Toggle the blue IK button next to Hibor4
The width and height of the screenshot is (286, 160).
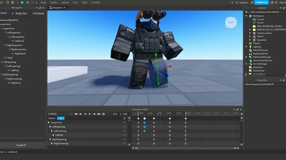click(61, 118)
